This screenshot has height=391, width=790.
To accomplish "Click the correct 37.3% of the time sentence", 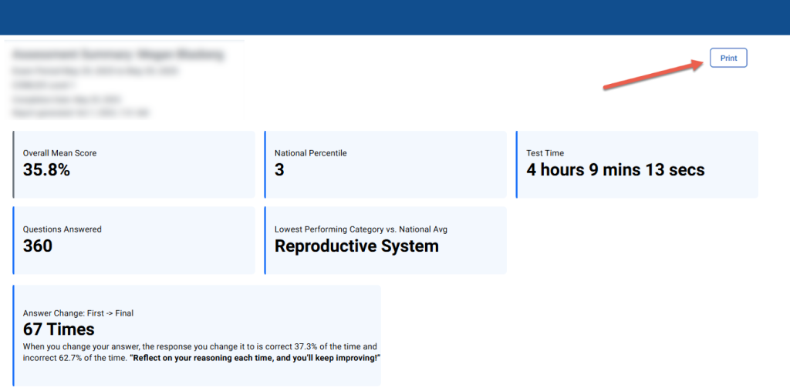I will pos(201,347).
